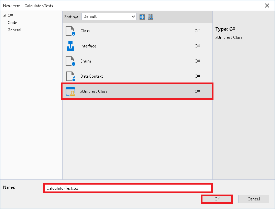This screenshot has width=275, height=209.
Task: Select the Enum item label
Action: click(86, 61)
